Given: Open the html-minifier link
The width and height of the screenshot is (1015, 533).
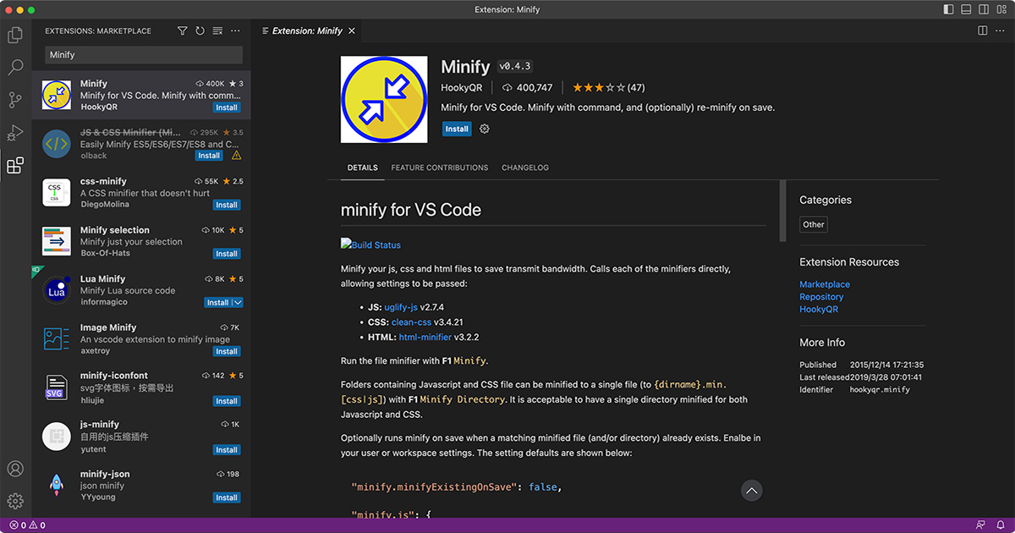Looking at the screenshot, I should pyautogui.click(x=425, y=338).
